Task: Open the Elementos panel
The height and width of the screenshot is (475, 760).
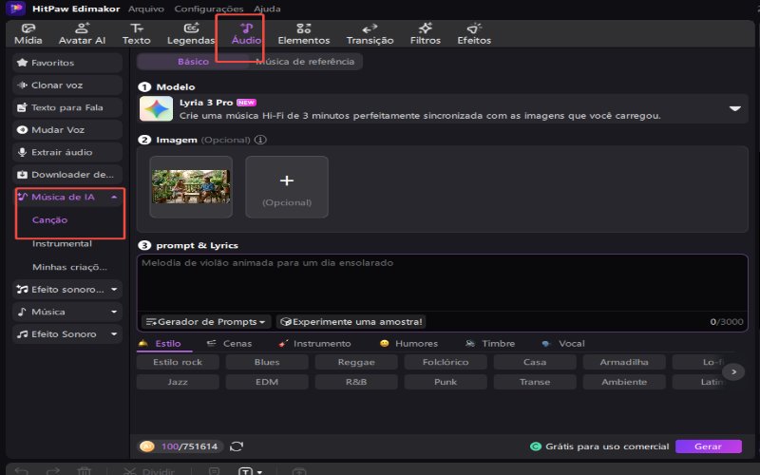Action: 303,33
